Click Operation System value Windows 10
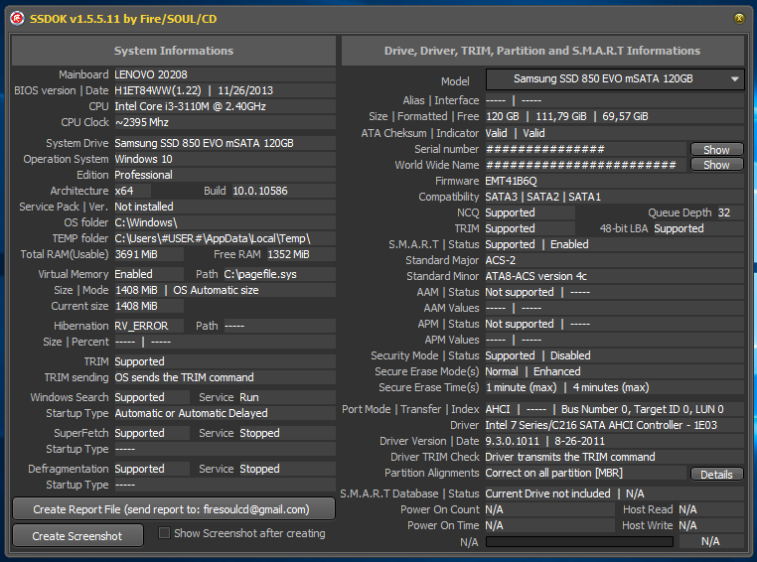Screen dimensions: 757x562 [143, 159]
